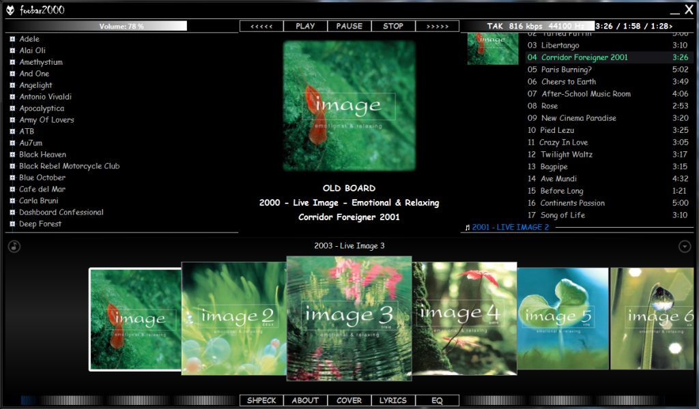Open the ABOUT tab
699x409 pixels.
[305, 401]
